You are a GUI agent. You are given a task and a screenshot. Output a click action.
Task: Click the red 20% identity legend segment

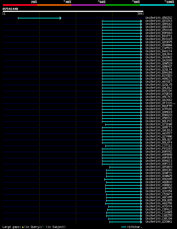coord(20,5)
